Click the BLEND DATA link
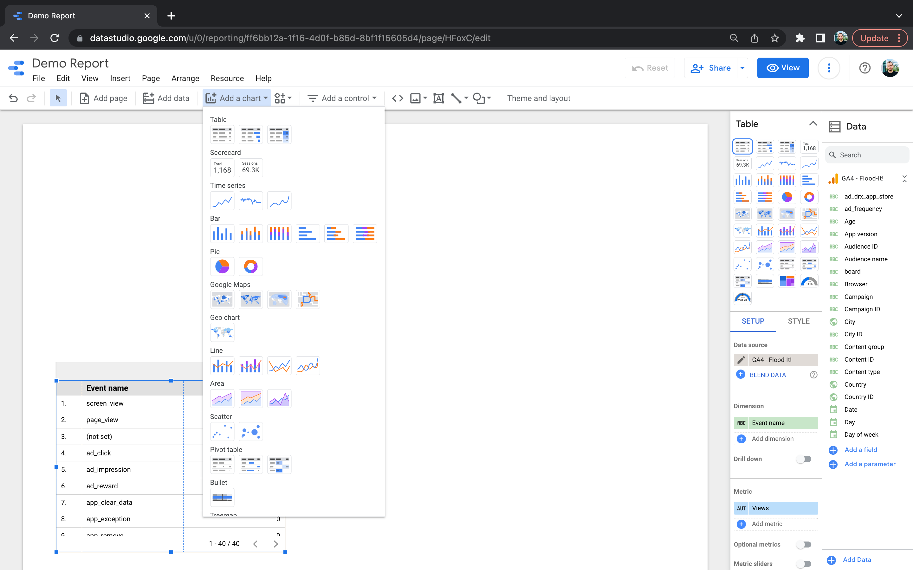 [x=767, y=375]
